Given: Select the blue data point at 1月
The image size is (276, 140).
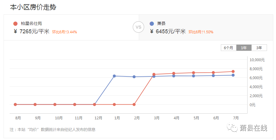Looking at the screenshot, I should (x=114, y=76).
